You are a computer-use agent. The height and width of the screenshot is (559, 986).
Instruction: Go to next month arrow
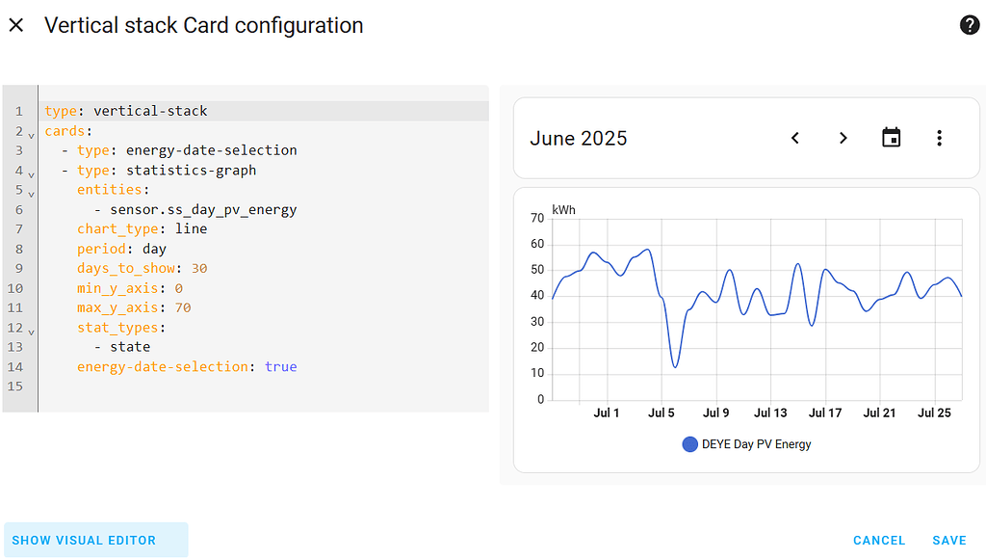843,138
